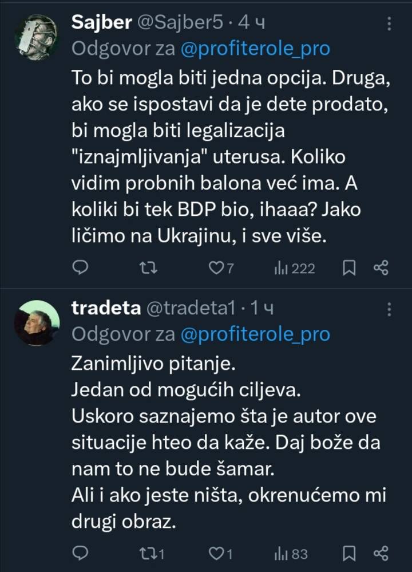The height and width of the screenshot is (572, 412).
Task: Retweet Sajber's tweet
Action: (149, 267)
